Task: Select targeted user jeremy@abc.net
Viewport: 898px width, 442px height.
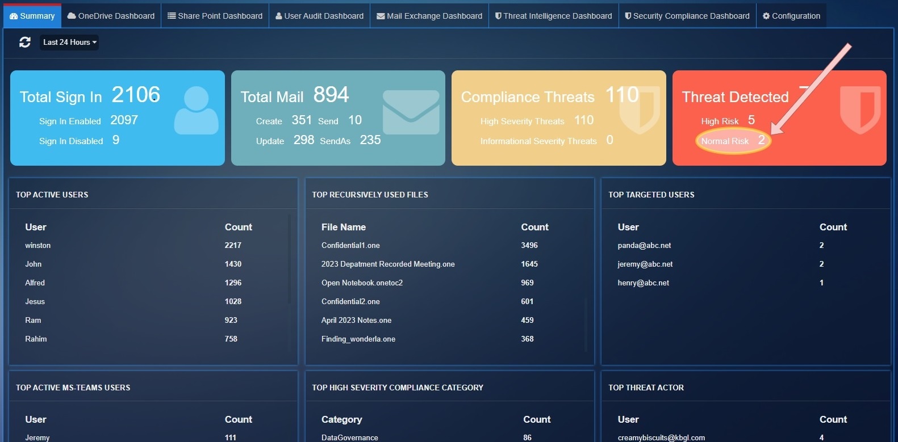Action: tap(645, 264)
